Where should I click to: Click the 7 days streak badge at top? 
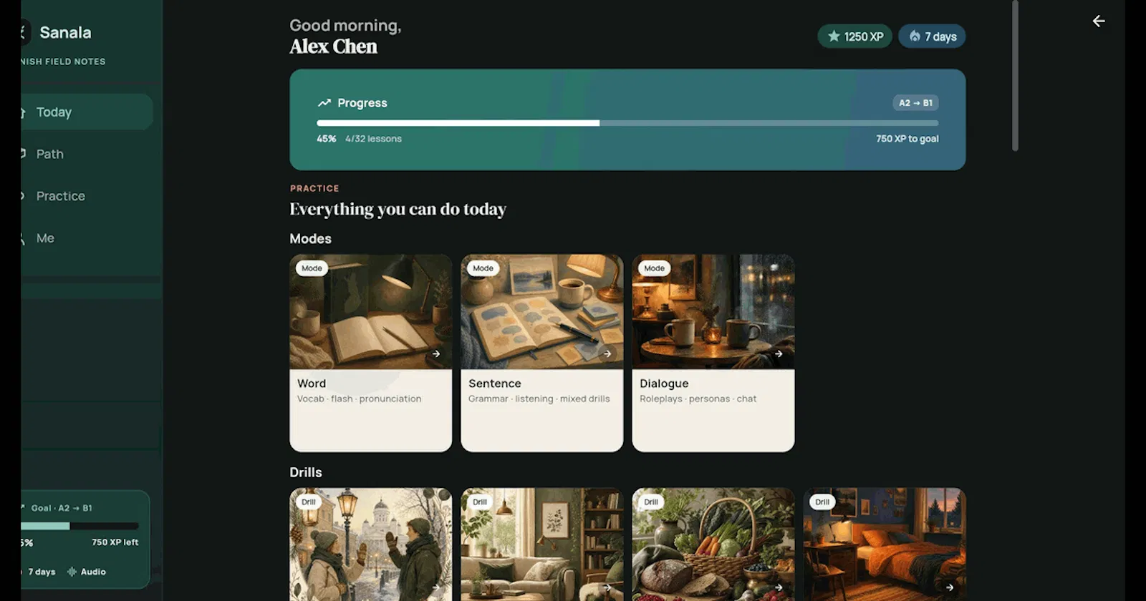coord(932,36)
